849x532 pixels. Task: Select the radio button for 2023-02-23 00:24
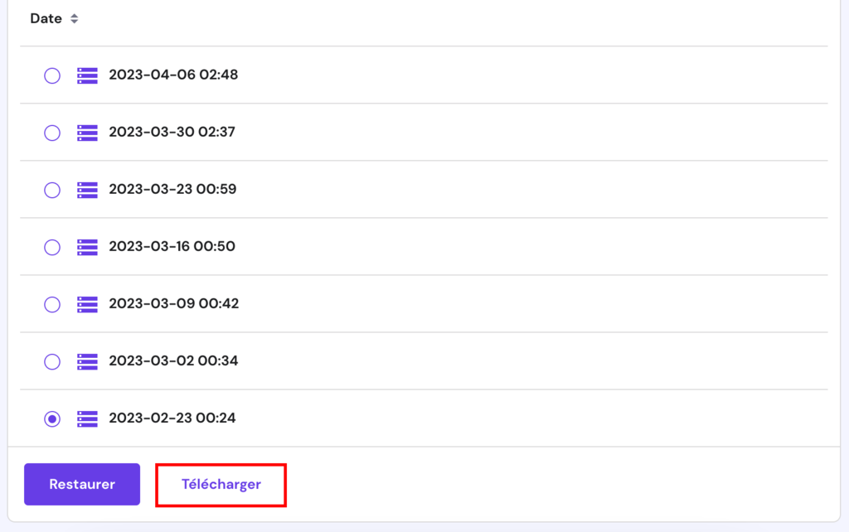(x=52, y=418)
